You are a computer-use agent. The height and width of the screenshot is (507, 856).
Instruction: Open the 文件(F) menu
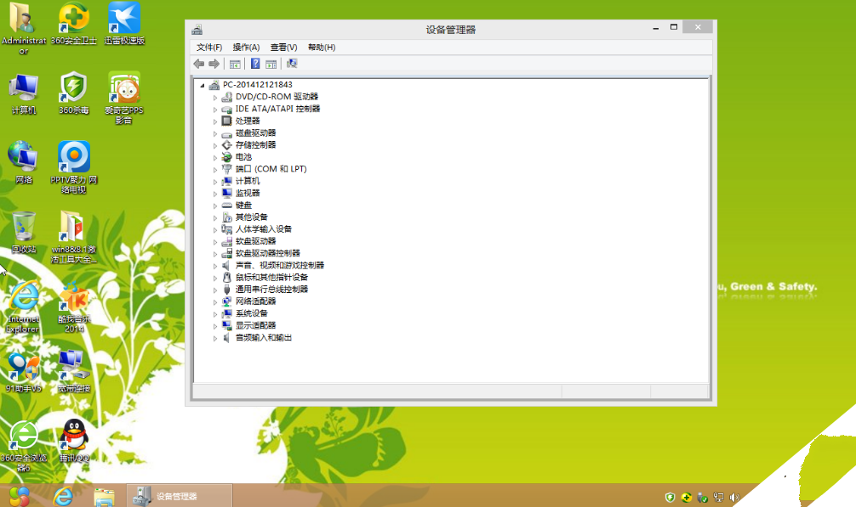(208, 48)
